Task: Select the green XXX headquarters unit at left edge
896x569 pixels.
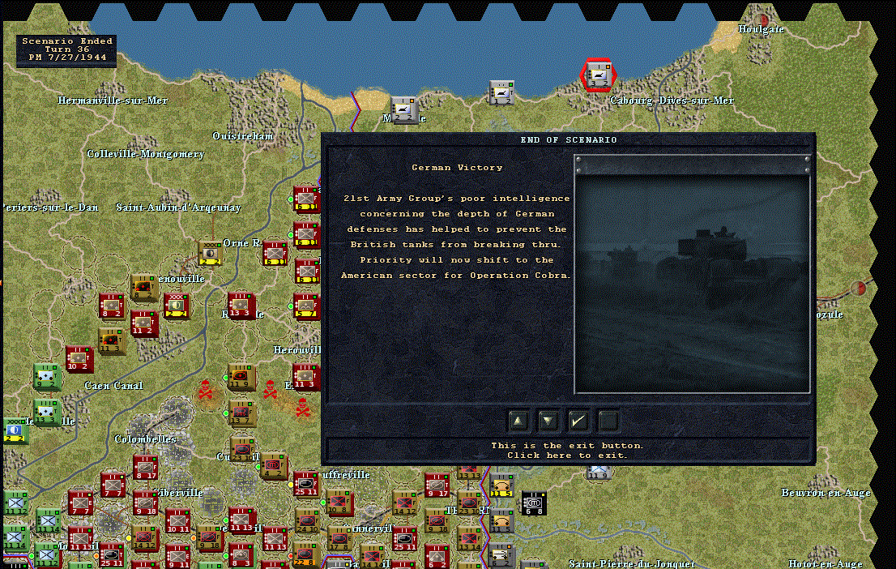Action: coord(15,430)
